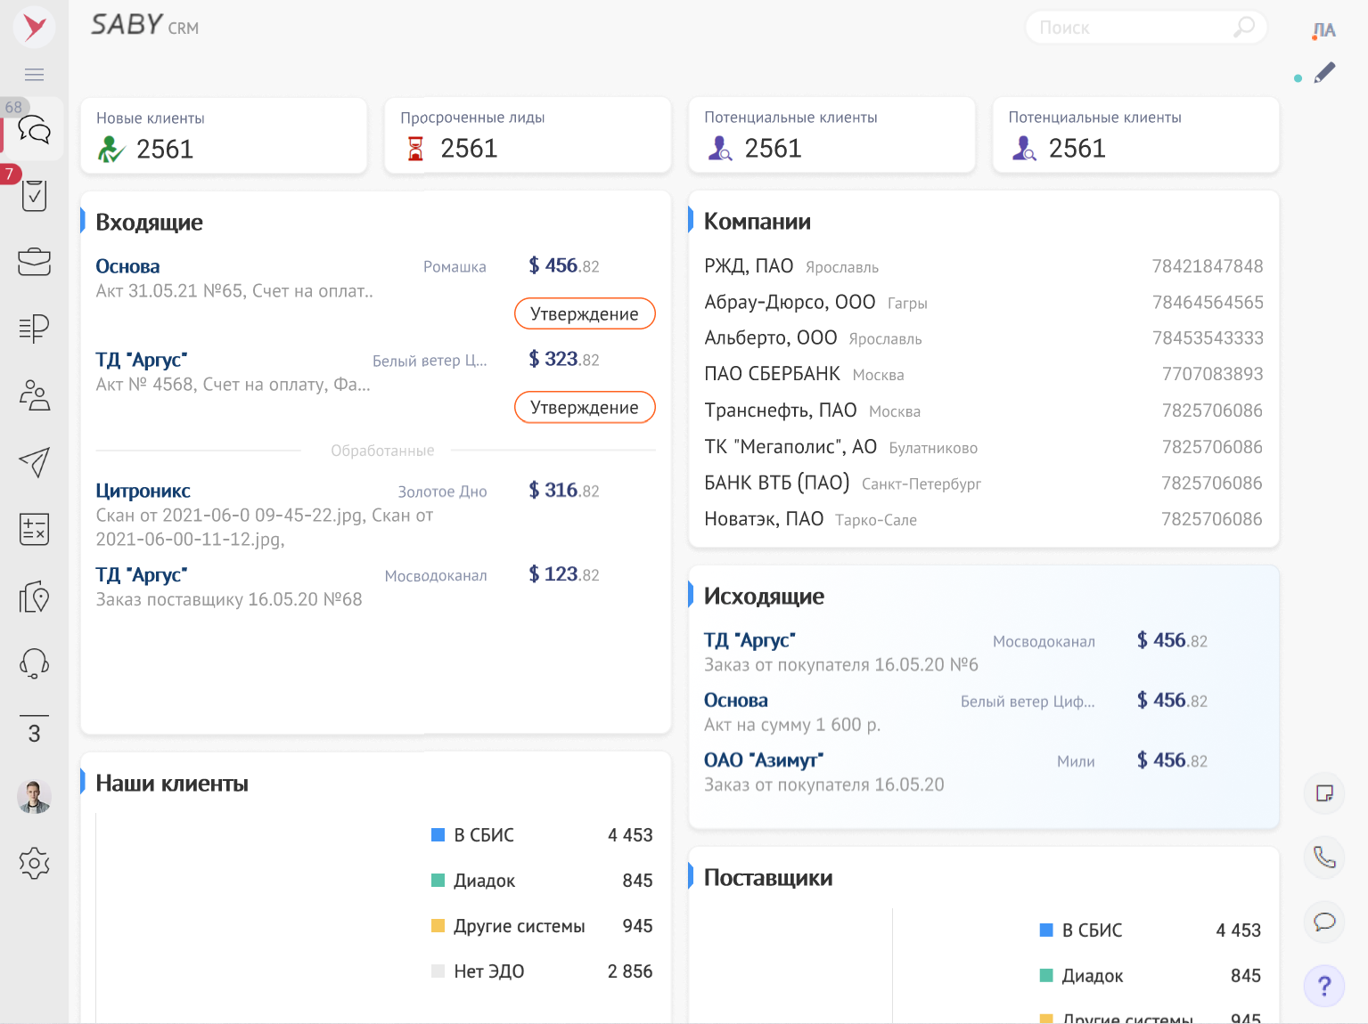Screen dimensions: 1368x1024
Task: Select Абрау-Дюрсо, ООО company row
Action: pyautogui.click(x=984, y=303)
